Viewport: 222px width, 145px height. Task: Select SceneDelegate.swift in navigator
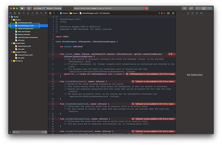(x=28, y=26)
